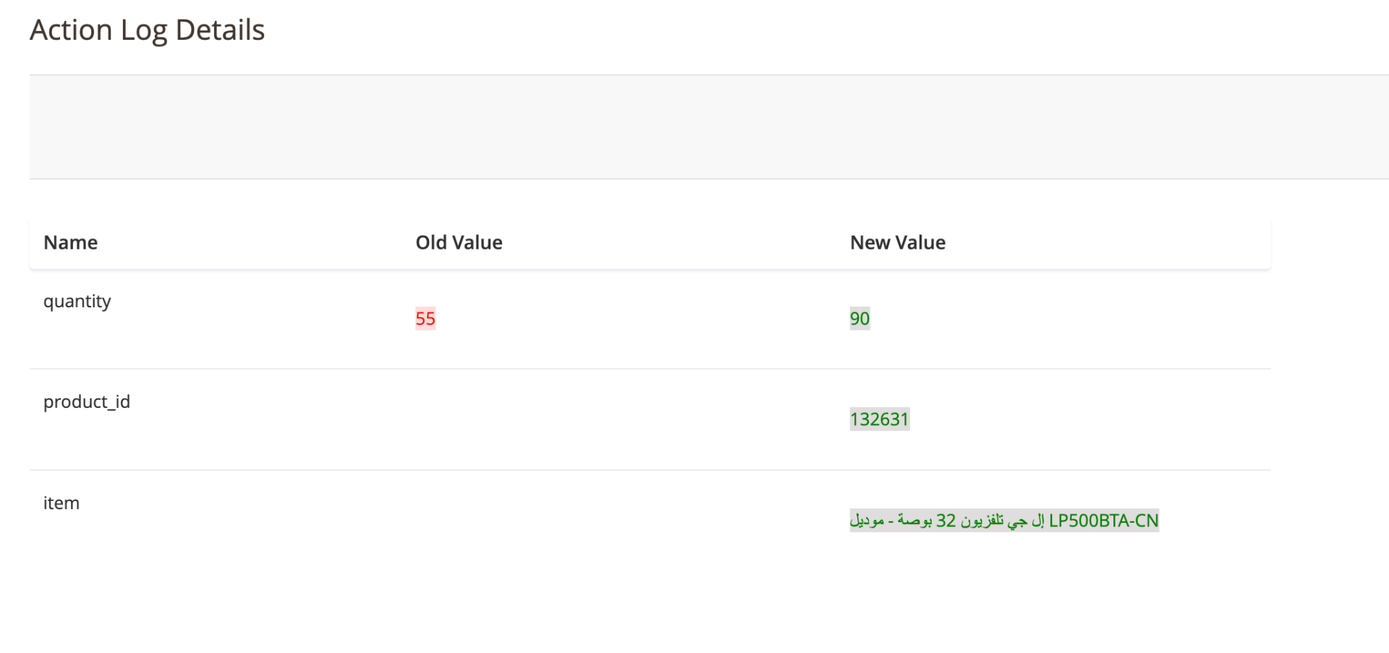Click the quantity row label

(x=77, y=302)
